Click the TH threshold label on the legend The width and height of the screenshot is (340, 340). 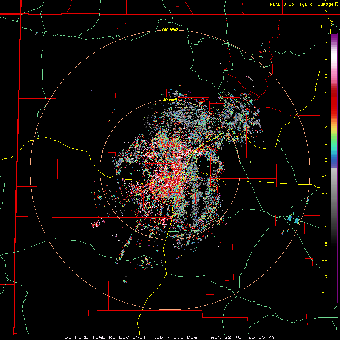click(325, 294)
